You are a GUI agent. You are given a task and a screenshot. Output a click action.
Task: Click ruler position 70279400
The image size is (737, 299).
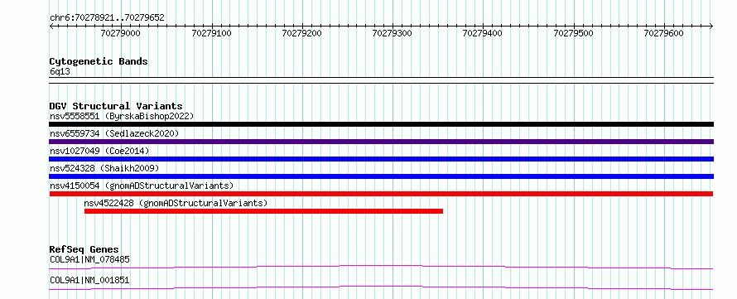[483, 33]
